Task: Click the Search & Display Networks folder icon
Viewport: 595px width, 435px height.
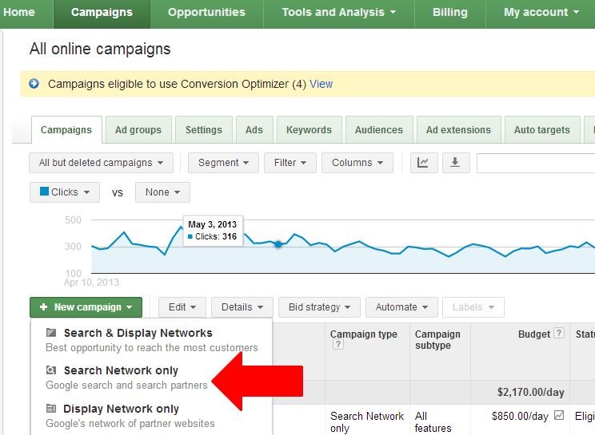Action: click(51, 333)
